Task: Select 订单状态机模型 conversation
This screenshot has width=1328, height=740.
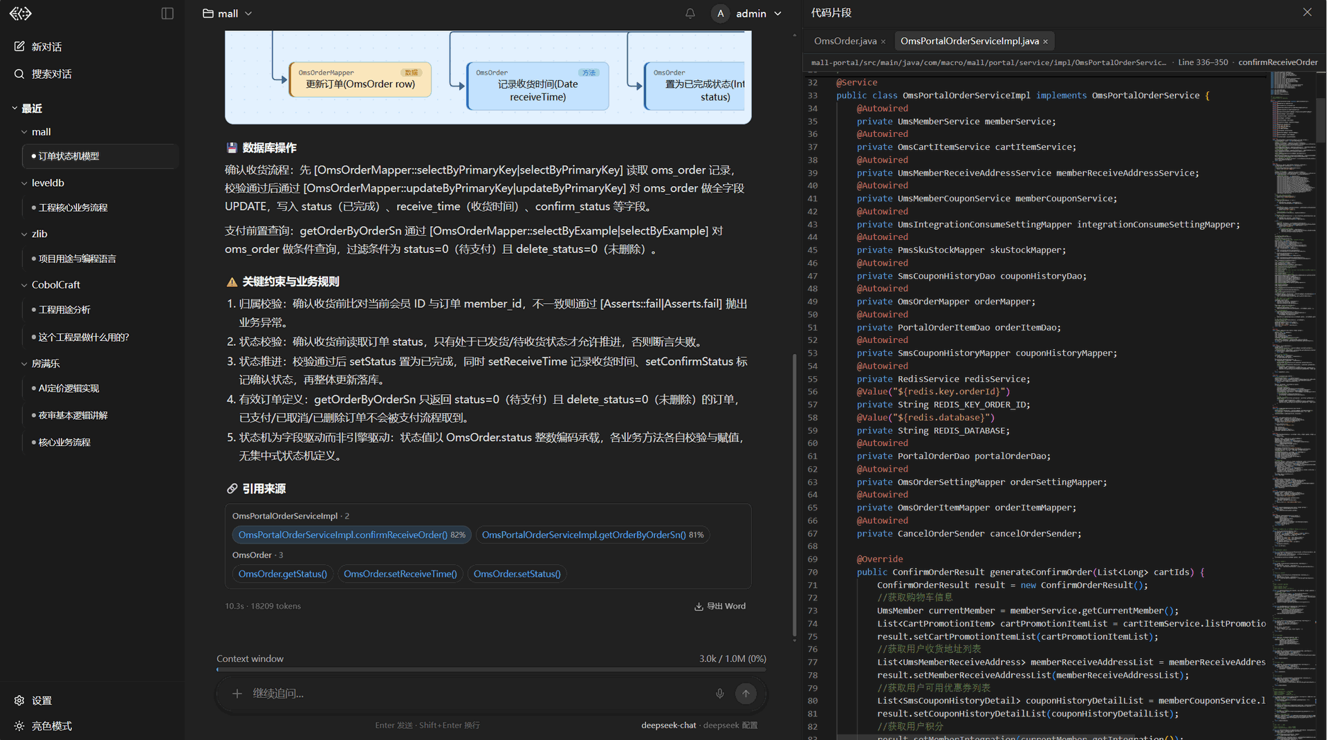Action: coord(100,156)
